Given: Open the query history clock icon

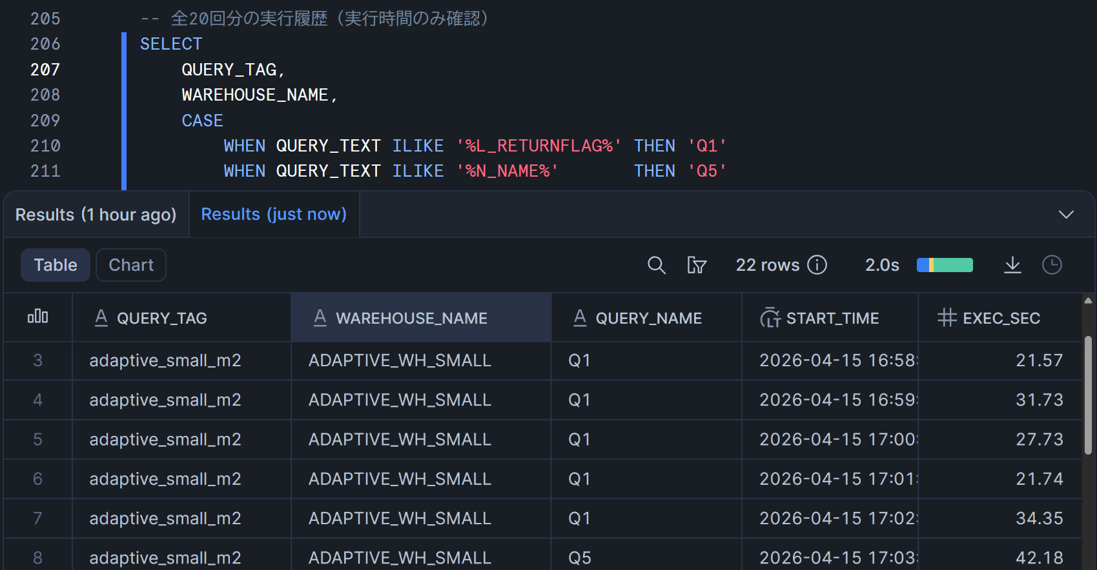Looking at the screenshot, I should (x=1052, y=265).
